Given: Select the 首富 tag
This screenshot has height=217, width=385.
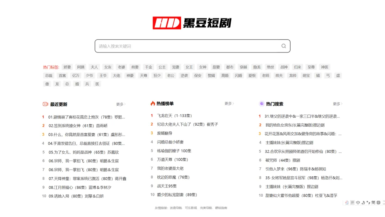Looking at the screenshot, I should click(x=62, y=75).
